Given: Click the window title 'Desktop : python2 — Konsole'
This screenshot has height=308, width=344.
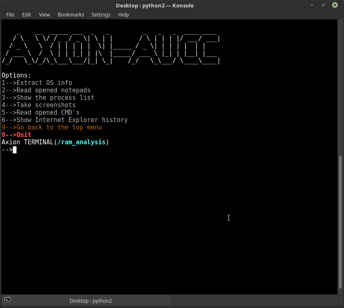Looking at the screenshot, I should point(155,5).
